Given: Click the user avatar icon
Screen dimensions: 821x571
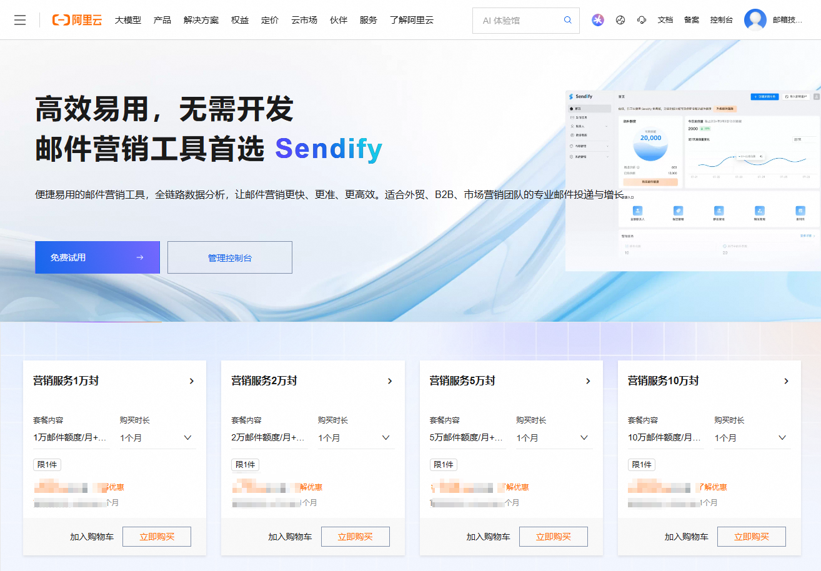Looking at the screenshot, I should tap(755, 20).
